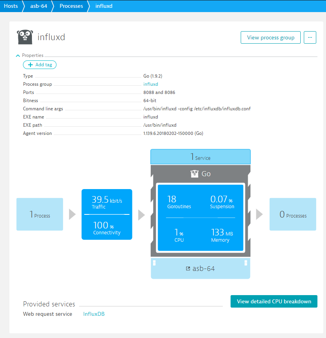Screen dimensions: 326x338
Task: Click the plus icon in Add tag
Action: pos(30,65)
